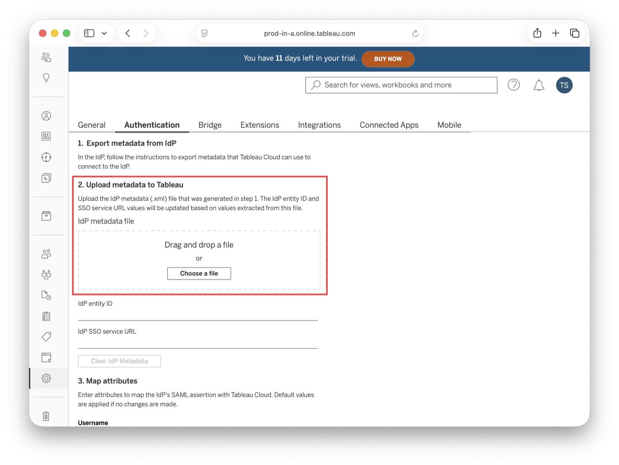Click the Safari share icon

point(537,33)
